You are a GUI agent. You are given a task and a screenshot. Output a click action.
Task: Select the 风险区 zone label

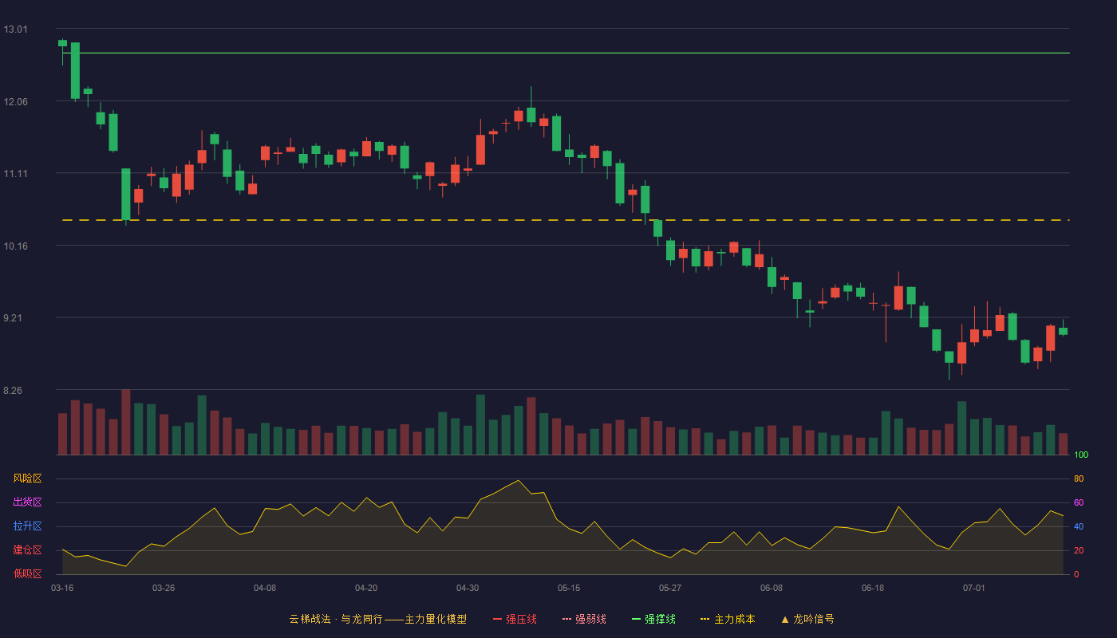pyautogui.click(x=27, y=478)
